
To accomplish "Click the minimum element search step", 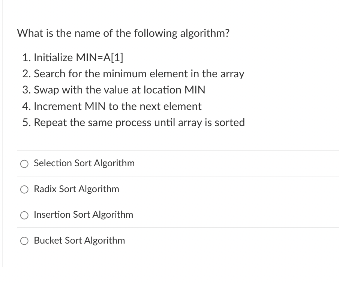I will coord(139,74).
